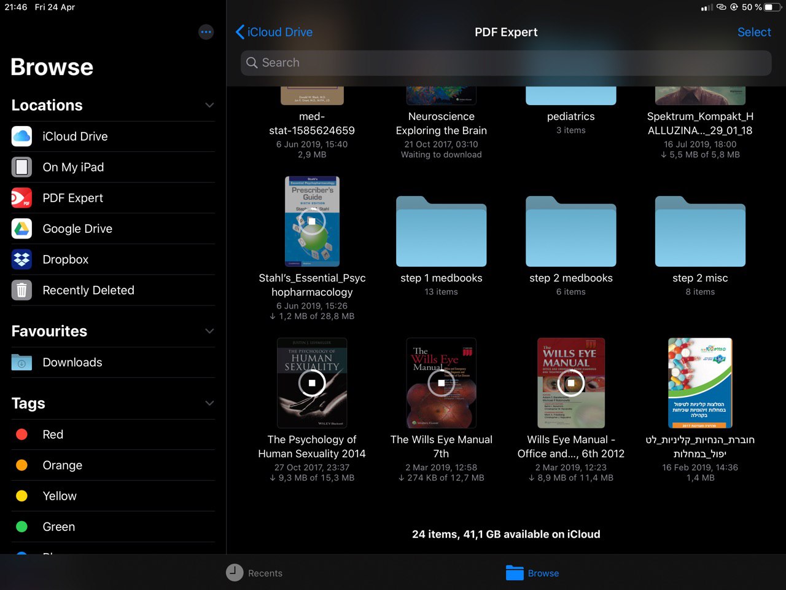Click the Red tag dot

[21, 435]
